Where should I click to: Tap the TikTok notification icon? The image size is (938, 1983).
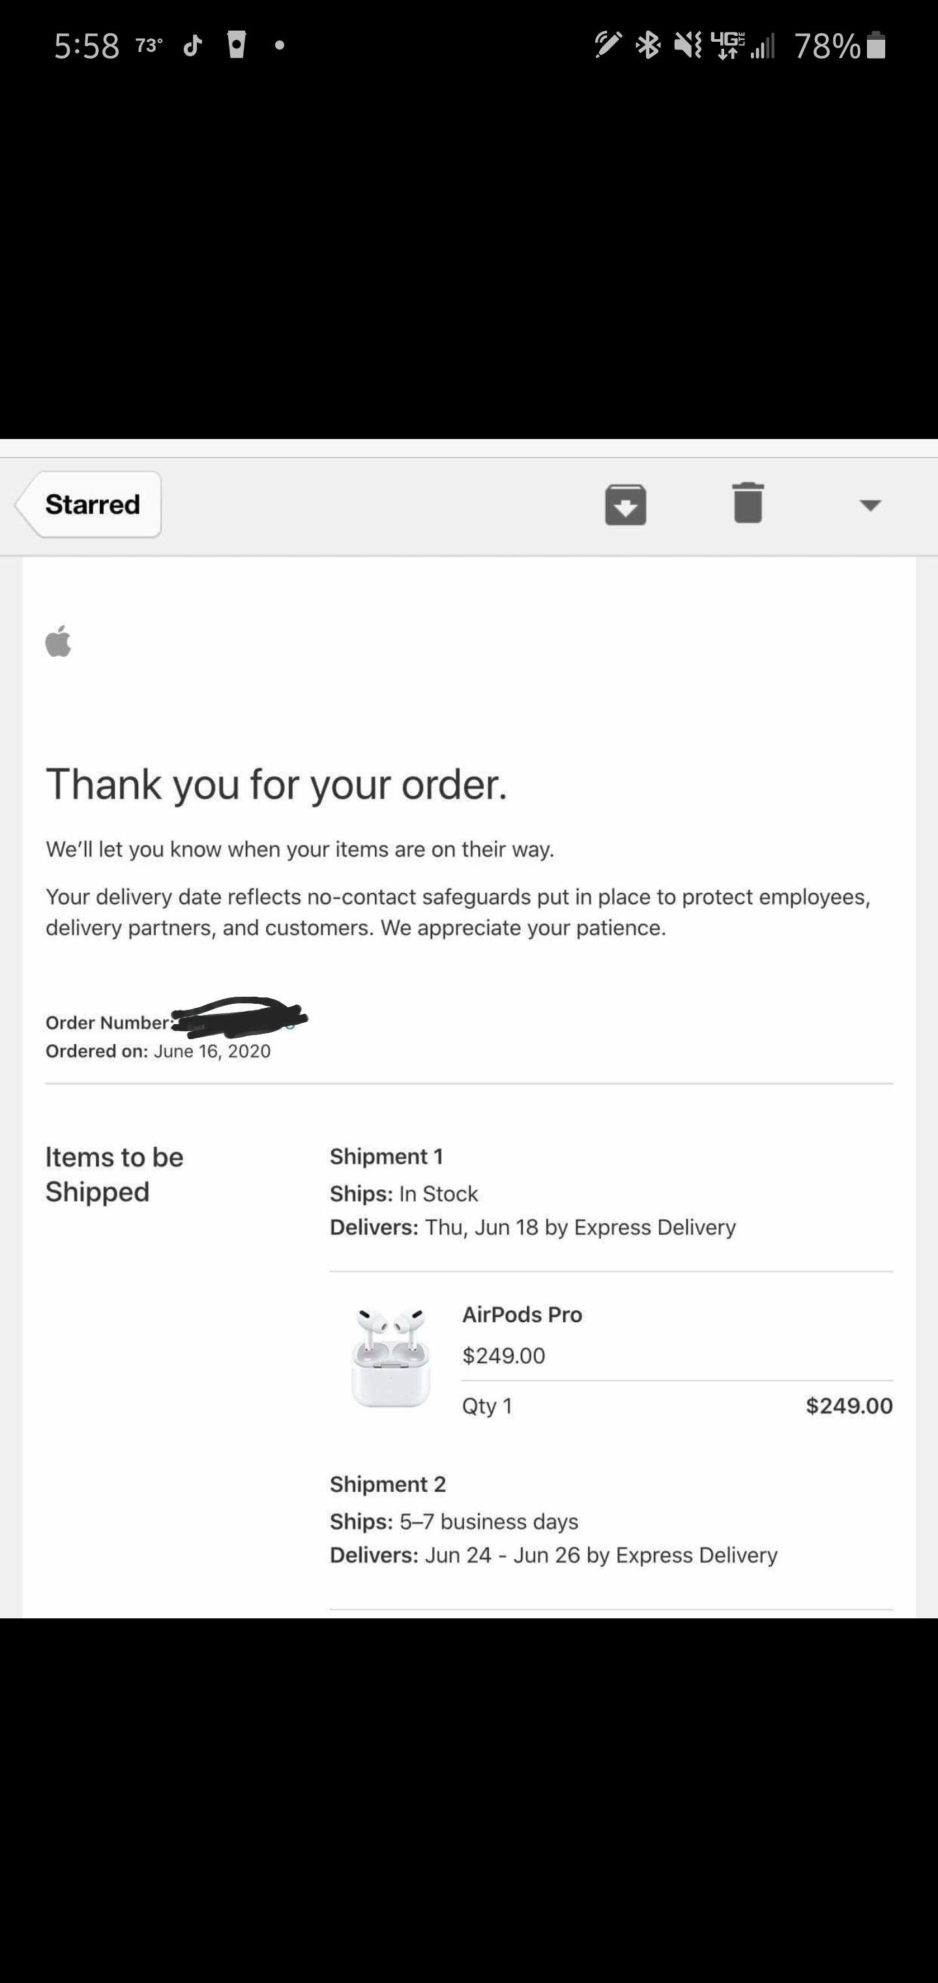[193, 46]
